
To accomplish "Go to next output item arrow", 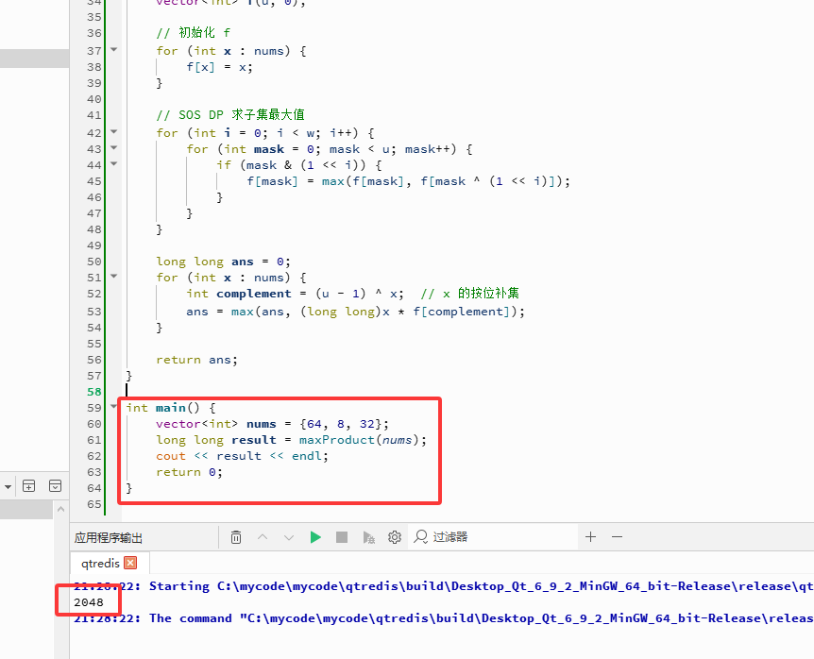I will pyautogui.click(x=289, y=537).
